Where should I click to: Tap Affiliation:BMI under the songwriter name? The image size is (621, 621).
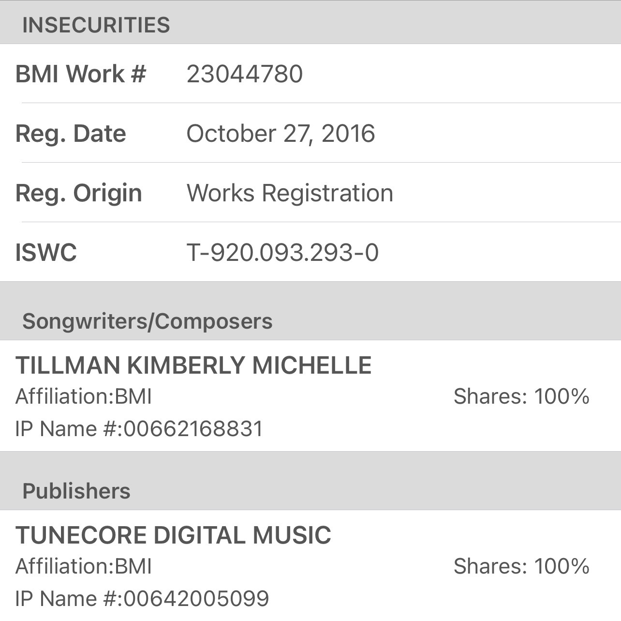(84, 397)
